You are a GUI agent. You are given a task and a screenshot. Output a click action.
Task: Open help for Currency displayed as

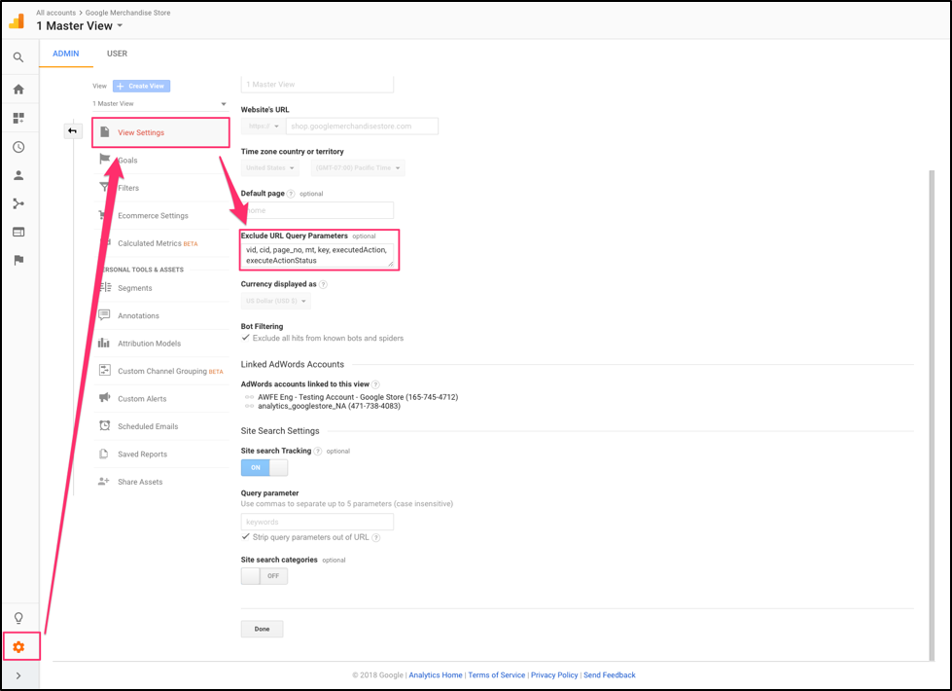(323, 284)
